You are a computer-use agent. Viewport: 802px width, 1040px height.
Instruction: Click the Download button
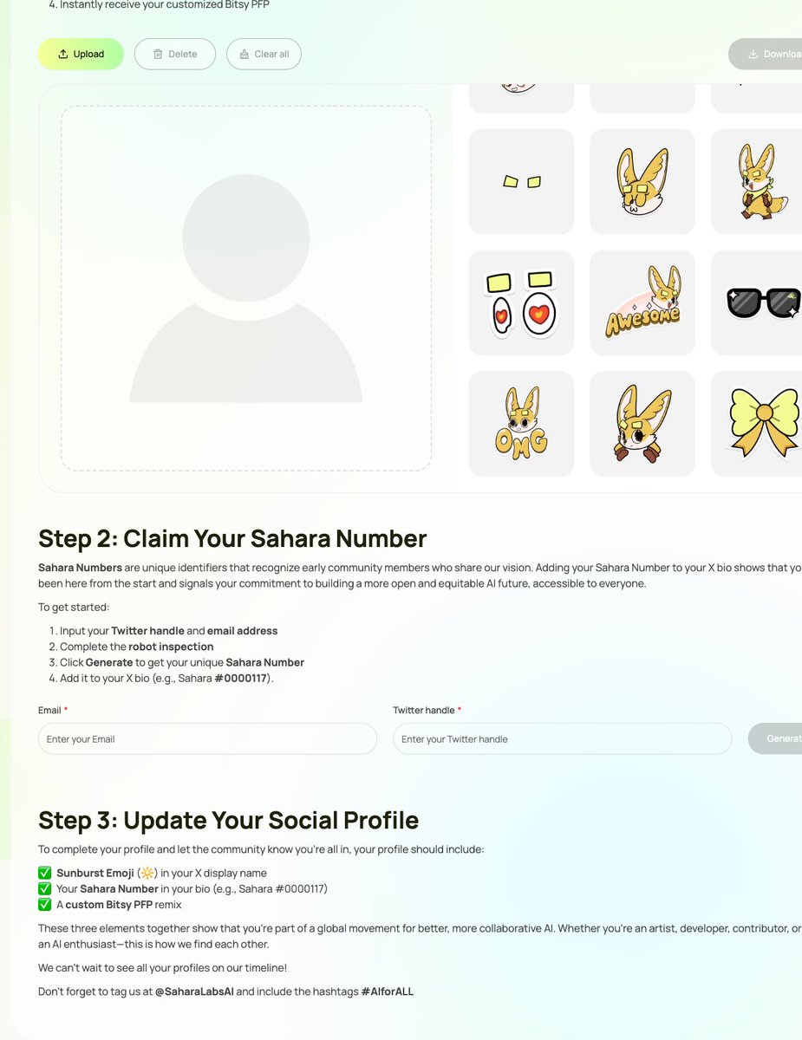[x=766, y=54]
